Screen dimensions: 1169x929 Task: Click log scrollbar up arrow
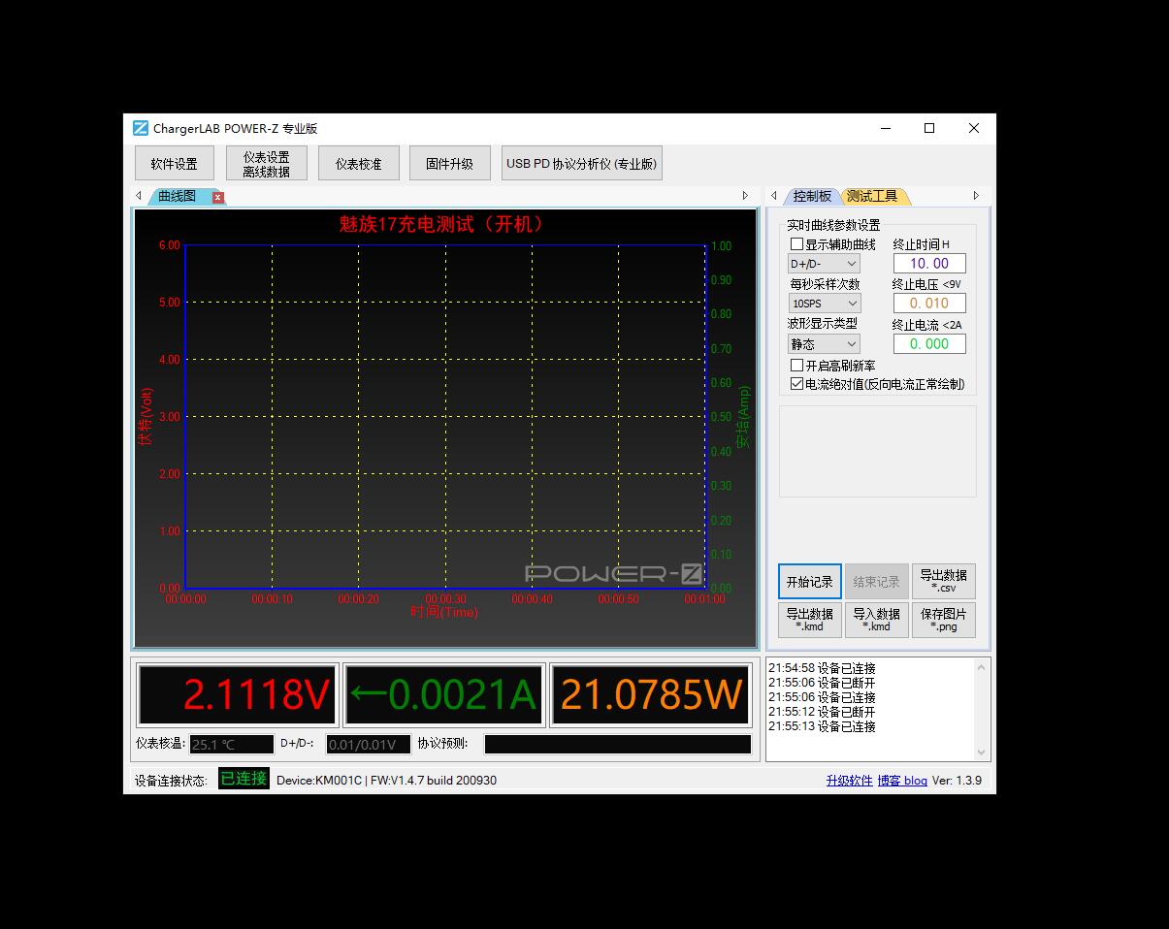coord(982,667)
